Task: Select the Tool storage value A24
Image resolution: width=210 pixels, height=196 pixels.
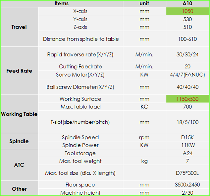Action: [x=187, y=153]
